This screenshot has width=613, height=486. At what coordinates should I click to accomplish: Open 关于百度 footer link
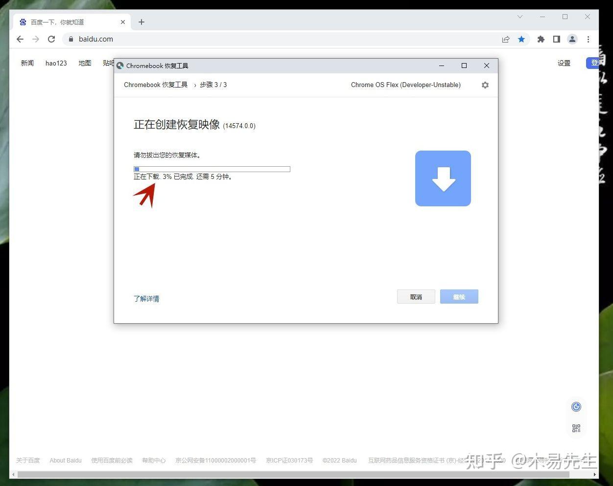tap(28, 461)
